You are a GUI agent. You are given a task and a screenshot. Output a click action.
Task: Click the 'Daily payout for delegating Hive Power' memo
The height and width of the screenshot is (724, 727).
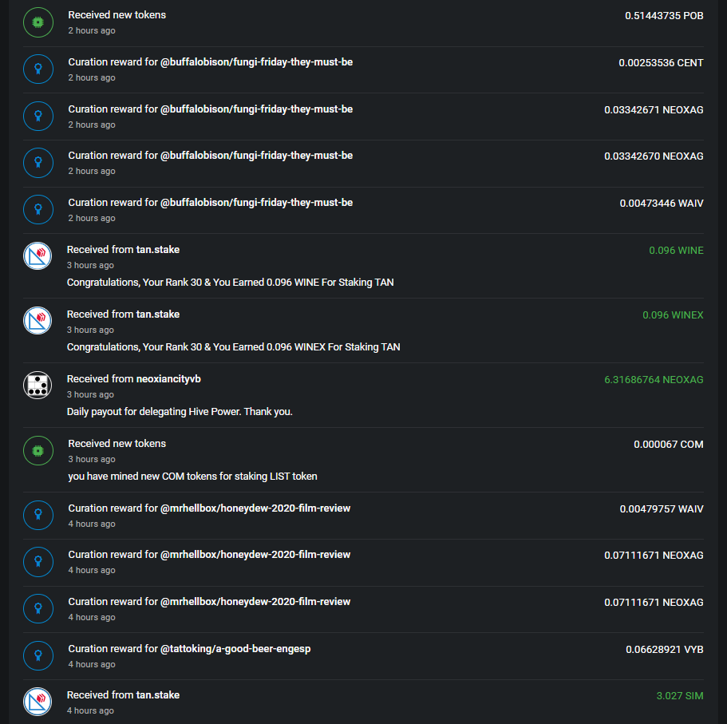(180, 412)
